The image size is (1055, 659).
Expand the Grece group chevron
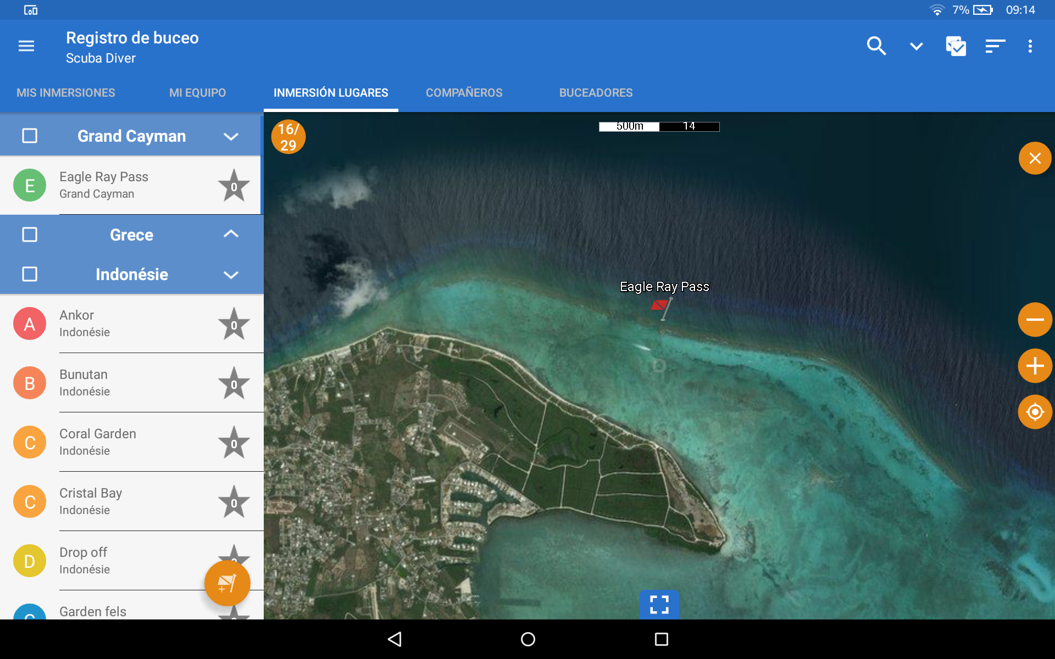point(231,234)
